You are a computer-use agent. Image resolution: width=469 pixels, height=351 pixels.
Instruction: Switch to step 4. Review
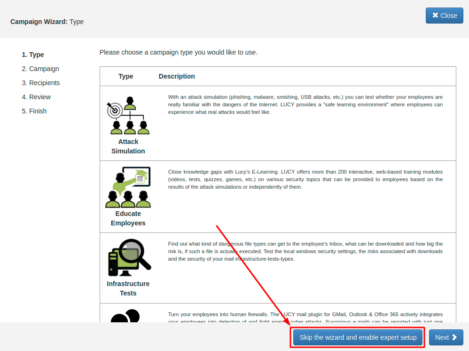(36, 97)
